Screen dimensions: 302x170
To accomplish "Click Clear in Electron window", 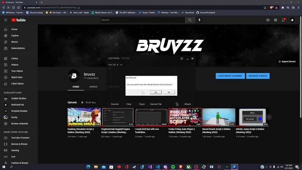I will tap(129, 104).
